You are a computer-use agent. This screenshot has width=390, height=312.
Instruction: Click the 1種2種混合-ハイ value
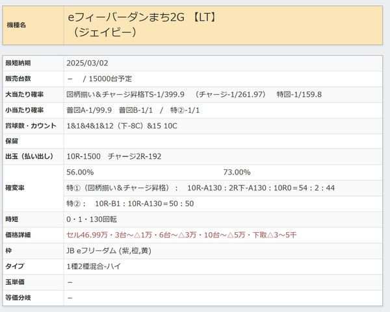94,267
